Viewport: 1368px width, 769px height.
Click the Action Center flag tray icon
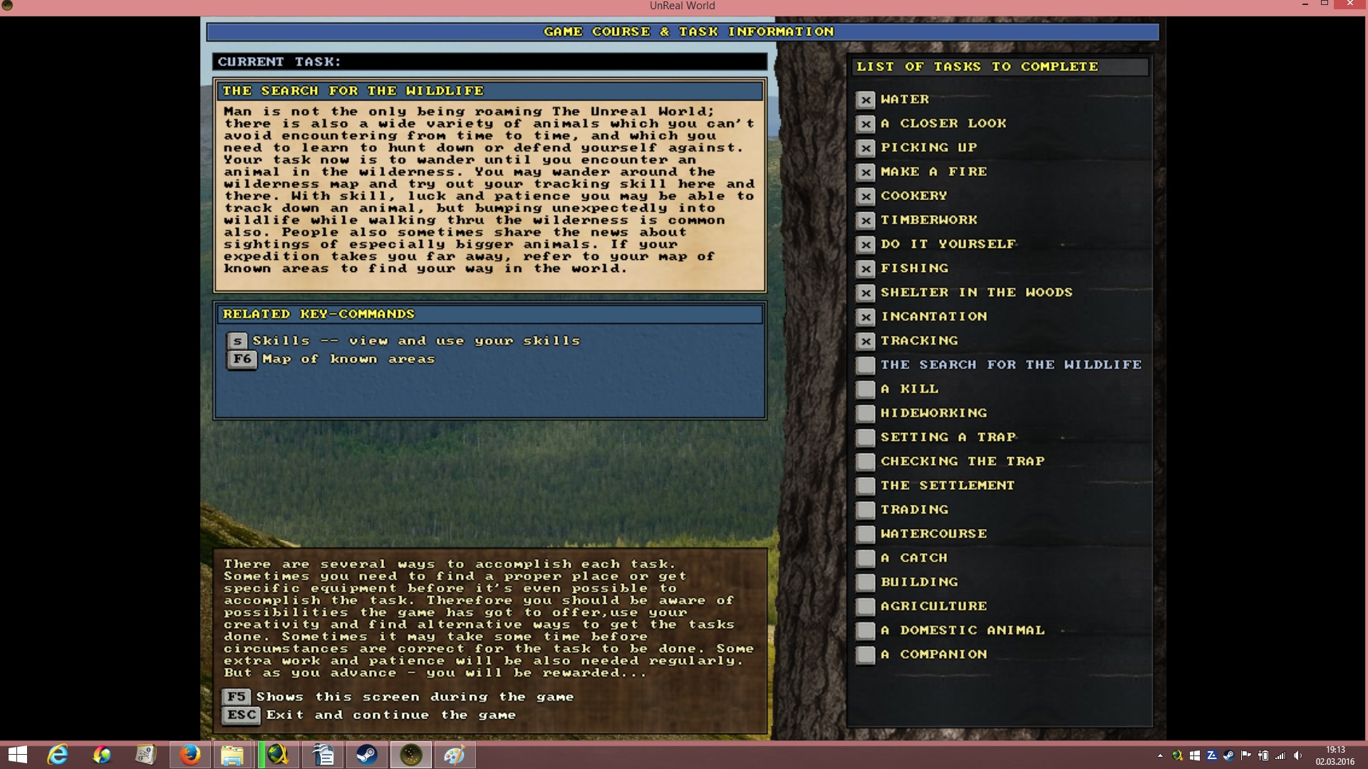(x=1245, y=755)
